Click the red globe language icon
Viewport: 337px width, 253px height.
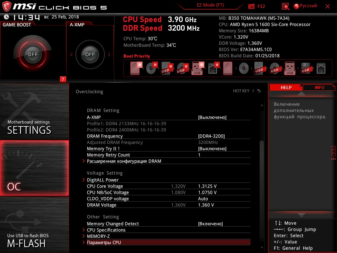pyautogui.click(x=297, y=6)
